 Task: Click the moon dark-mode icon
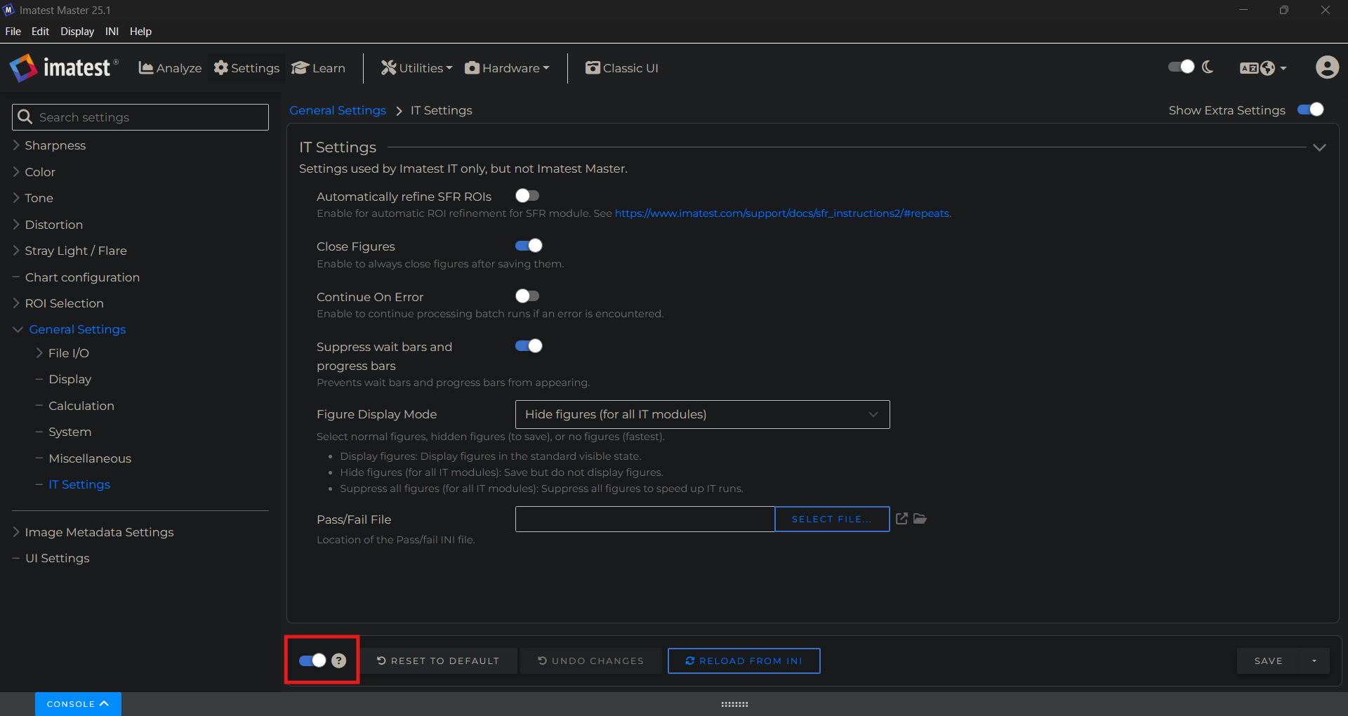click(1208, 67)
